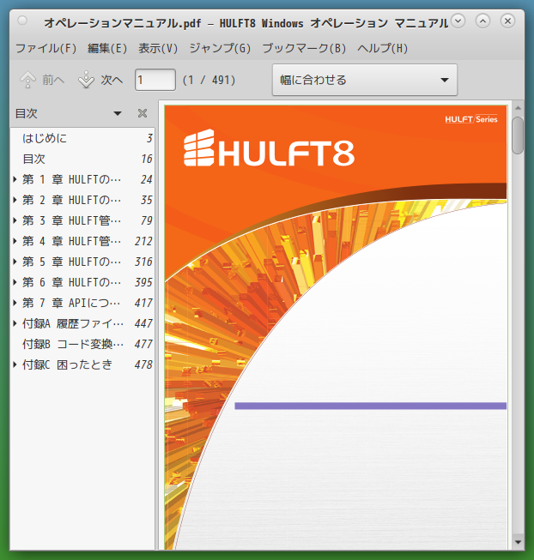Click the Next page down-arrow icon
Viewport: 534px width, 560px height.
tap(86, 80)
